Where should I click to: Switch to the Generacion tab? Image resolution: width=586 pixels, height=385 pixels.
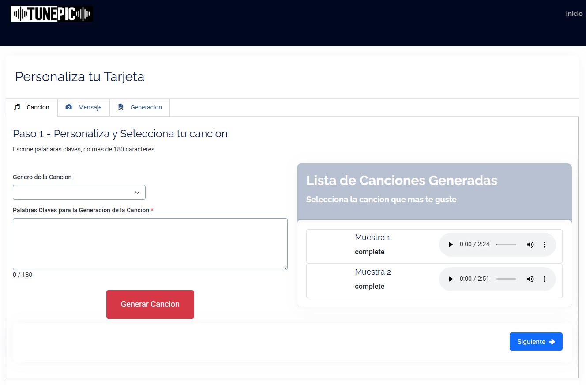pyautogui.click(x=140, y=107)
